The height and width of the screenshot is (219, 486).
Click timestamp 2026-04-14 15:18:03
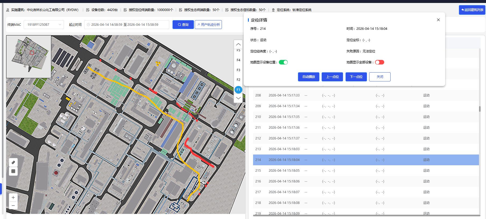284,149
